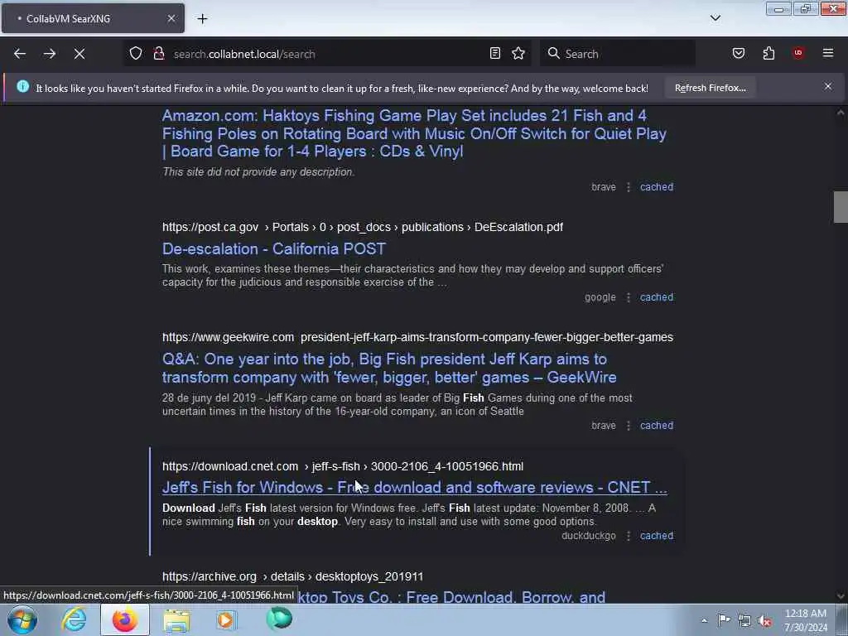The width and height of the screenshot is (848, 636).
Task: Bookmark this page with the star
Action: pos(518,54)
